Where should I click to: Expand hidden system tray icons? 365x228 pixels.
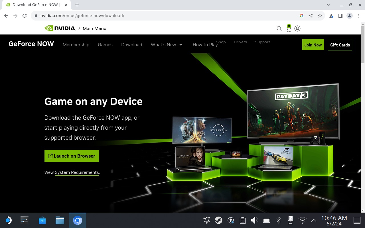pos(314,220)
